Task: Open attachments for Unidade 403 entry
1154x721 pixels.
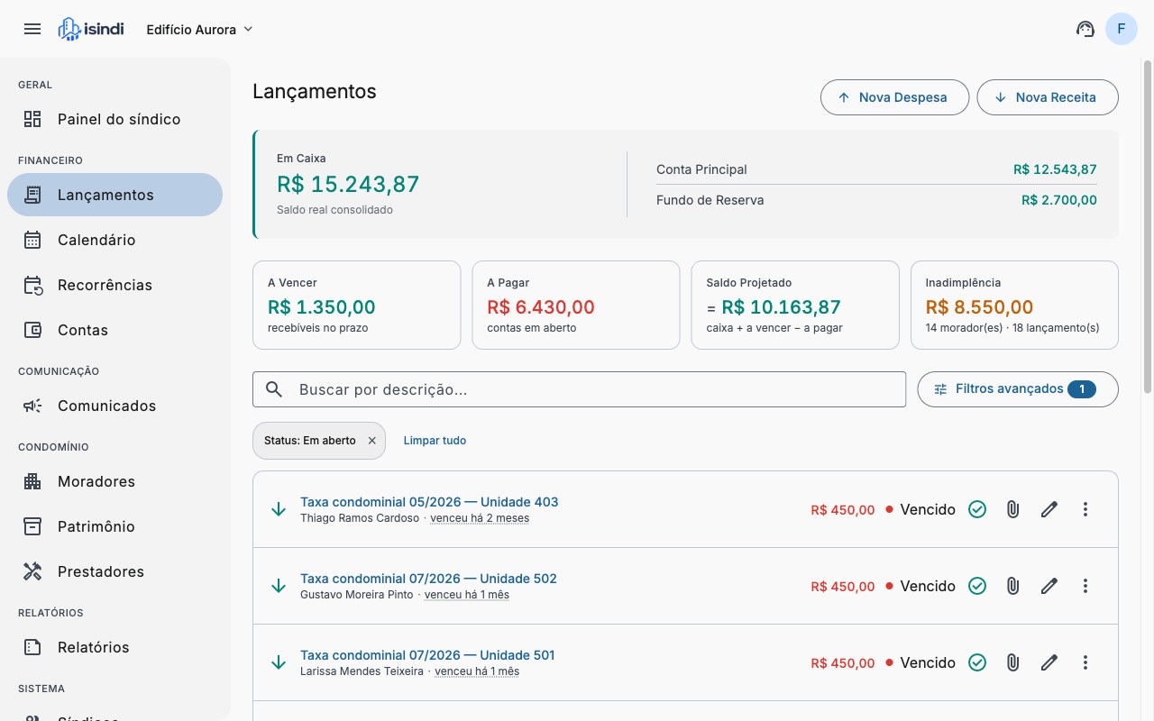Action: [x=1013, y=509]
